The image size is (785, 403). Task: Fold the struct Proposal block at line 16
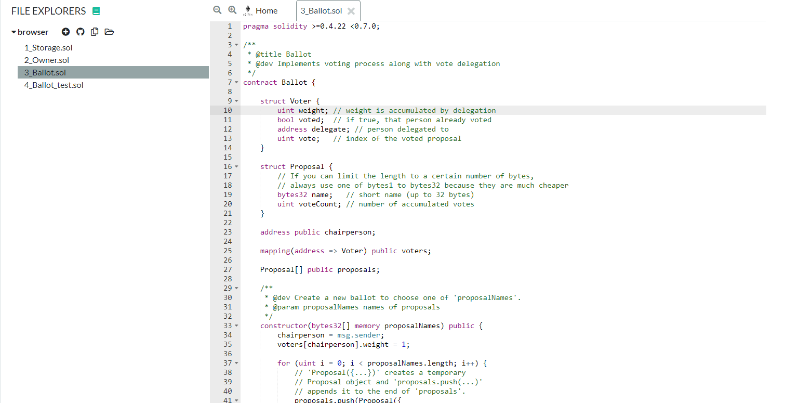pyautogui.click(x=236, y=166)
